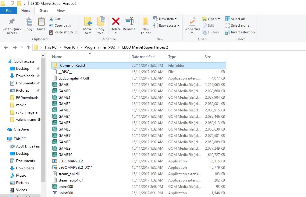This screenshot has width=306, height=197.
Task: Select the GAME5 file
Action: coord(139,123)
